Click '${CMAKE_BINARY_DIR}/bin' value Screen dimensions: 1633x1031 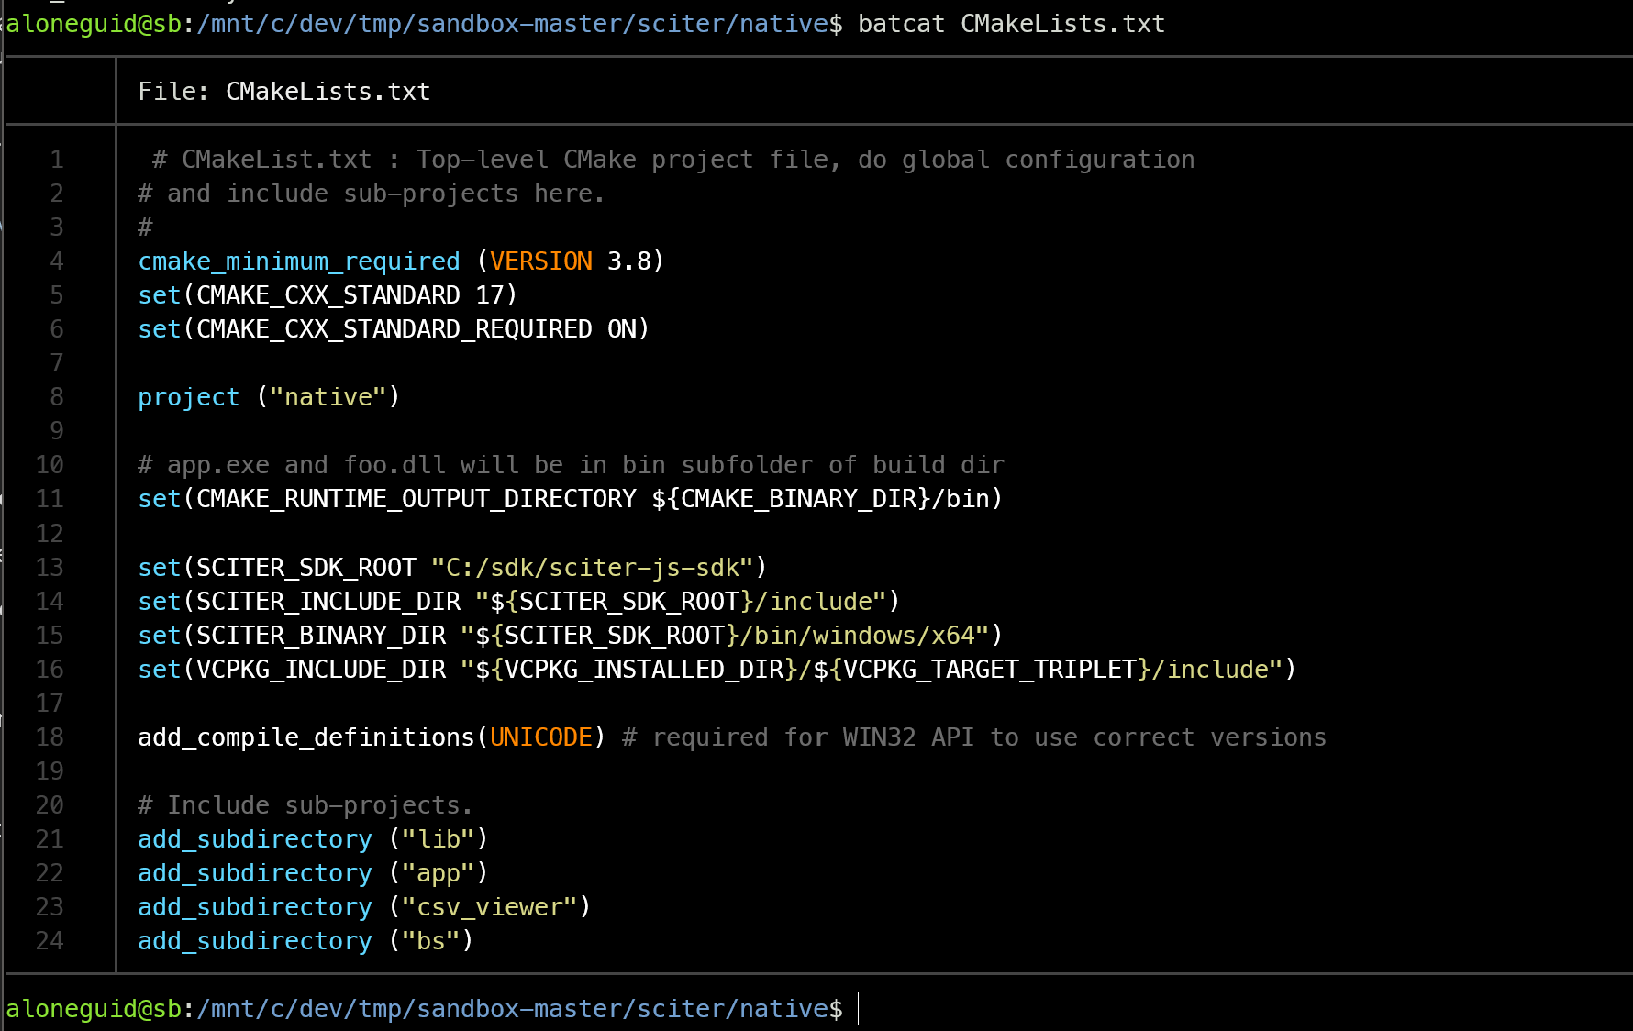pyautogui.click(x=820, y=499)
